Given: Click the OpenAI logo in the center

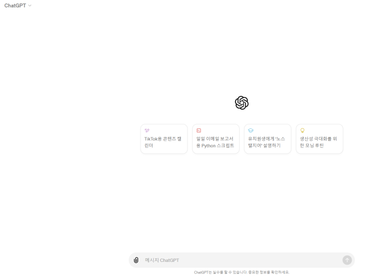Looking at the screenshot, I should (x=242, y=103).
